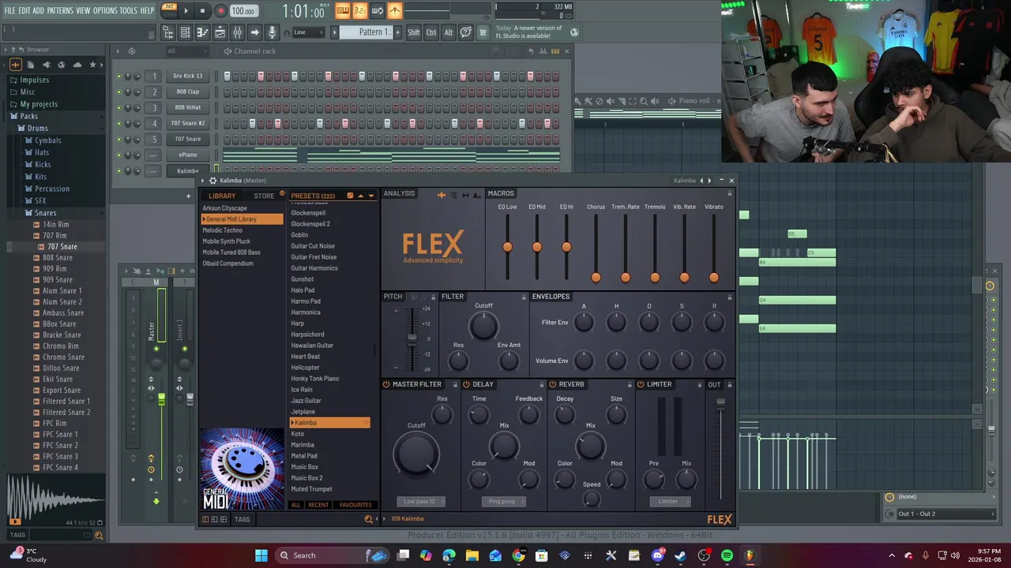This screenshot has width=1011, height=568.
Task: Click the FL Studio taskbar icon
Action: pos(750,555)
